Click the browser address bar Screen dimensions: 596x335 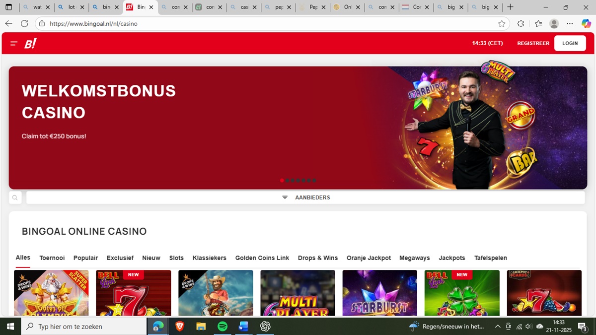268,24
